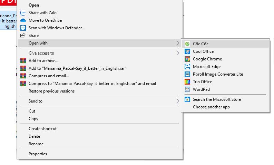Click the Windows Defender shield icon

23,28
